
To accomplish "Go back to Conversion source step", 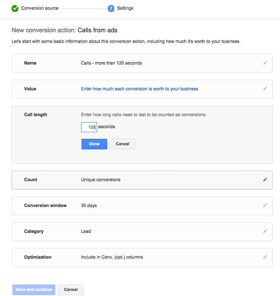I will tap(39, 8).
